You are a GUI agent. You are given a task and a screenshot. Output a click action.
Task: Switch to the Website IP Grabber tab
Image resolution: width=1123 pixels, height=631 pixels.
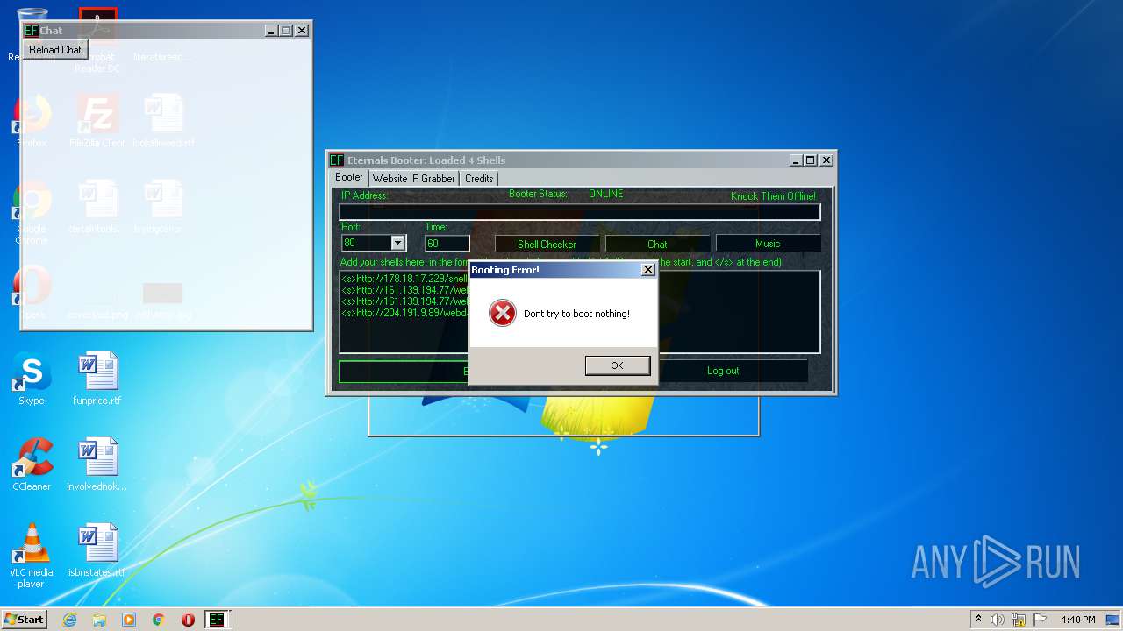414,178
